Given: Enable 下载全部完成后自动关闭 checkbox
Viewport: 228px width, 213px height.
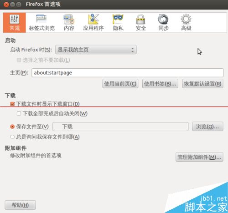Looking at the screenshot, I should [x=19, y=113].
